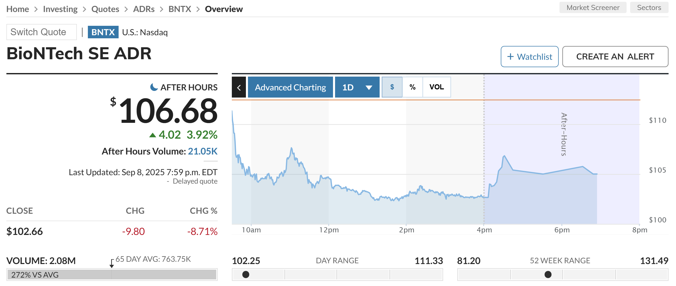Collapse the chart with the left chevron icon

point(238,87)
